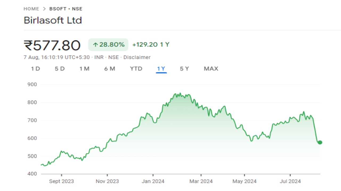Click the 400 y-axis label
341x191 pixels.
point(32,174)
